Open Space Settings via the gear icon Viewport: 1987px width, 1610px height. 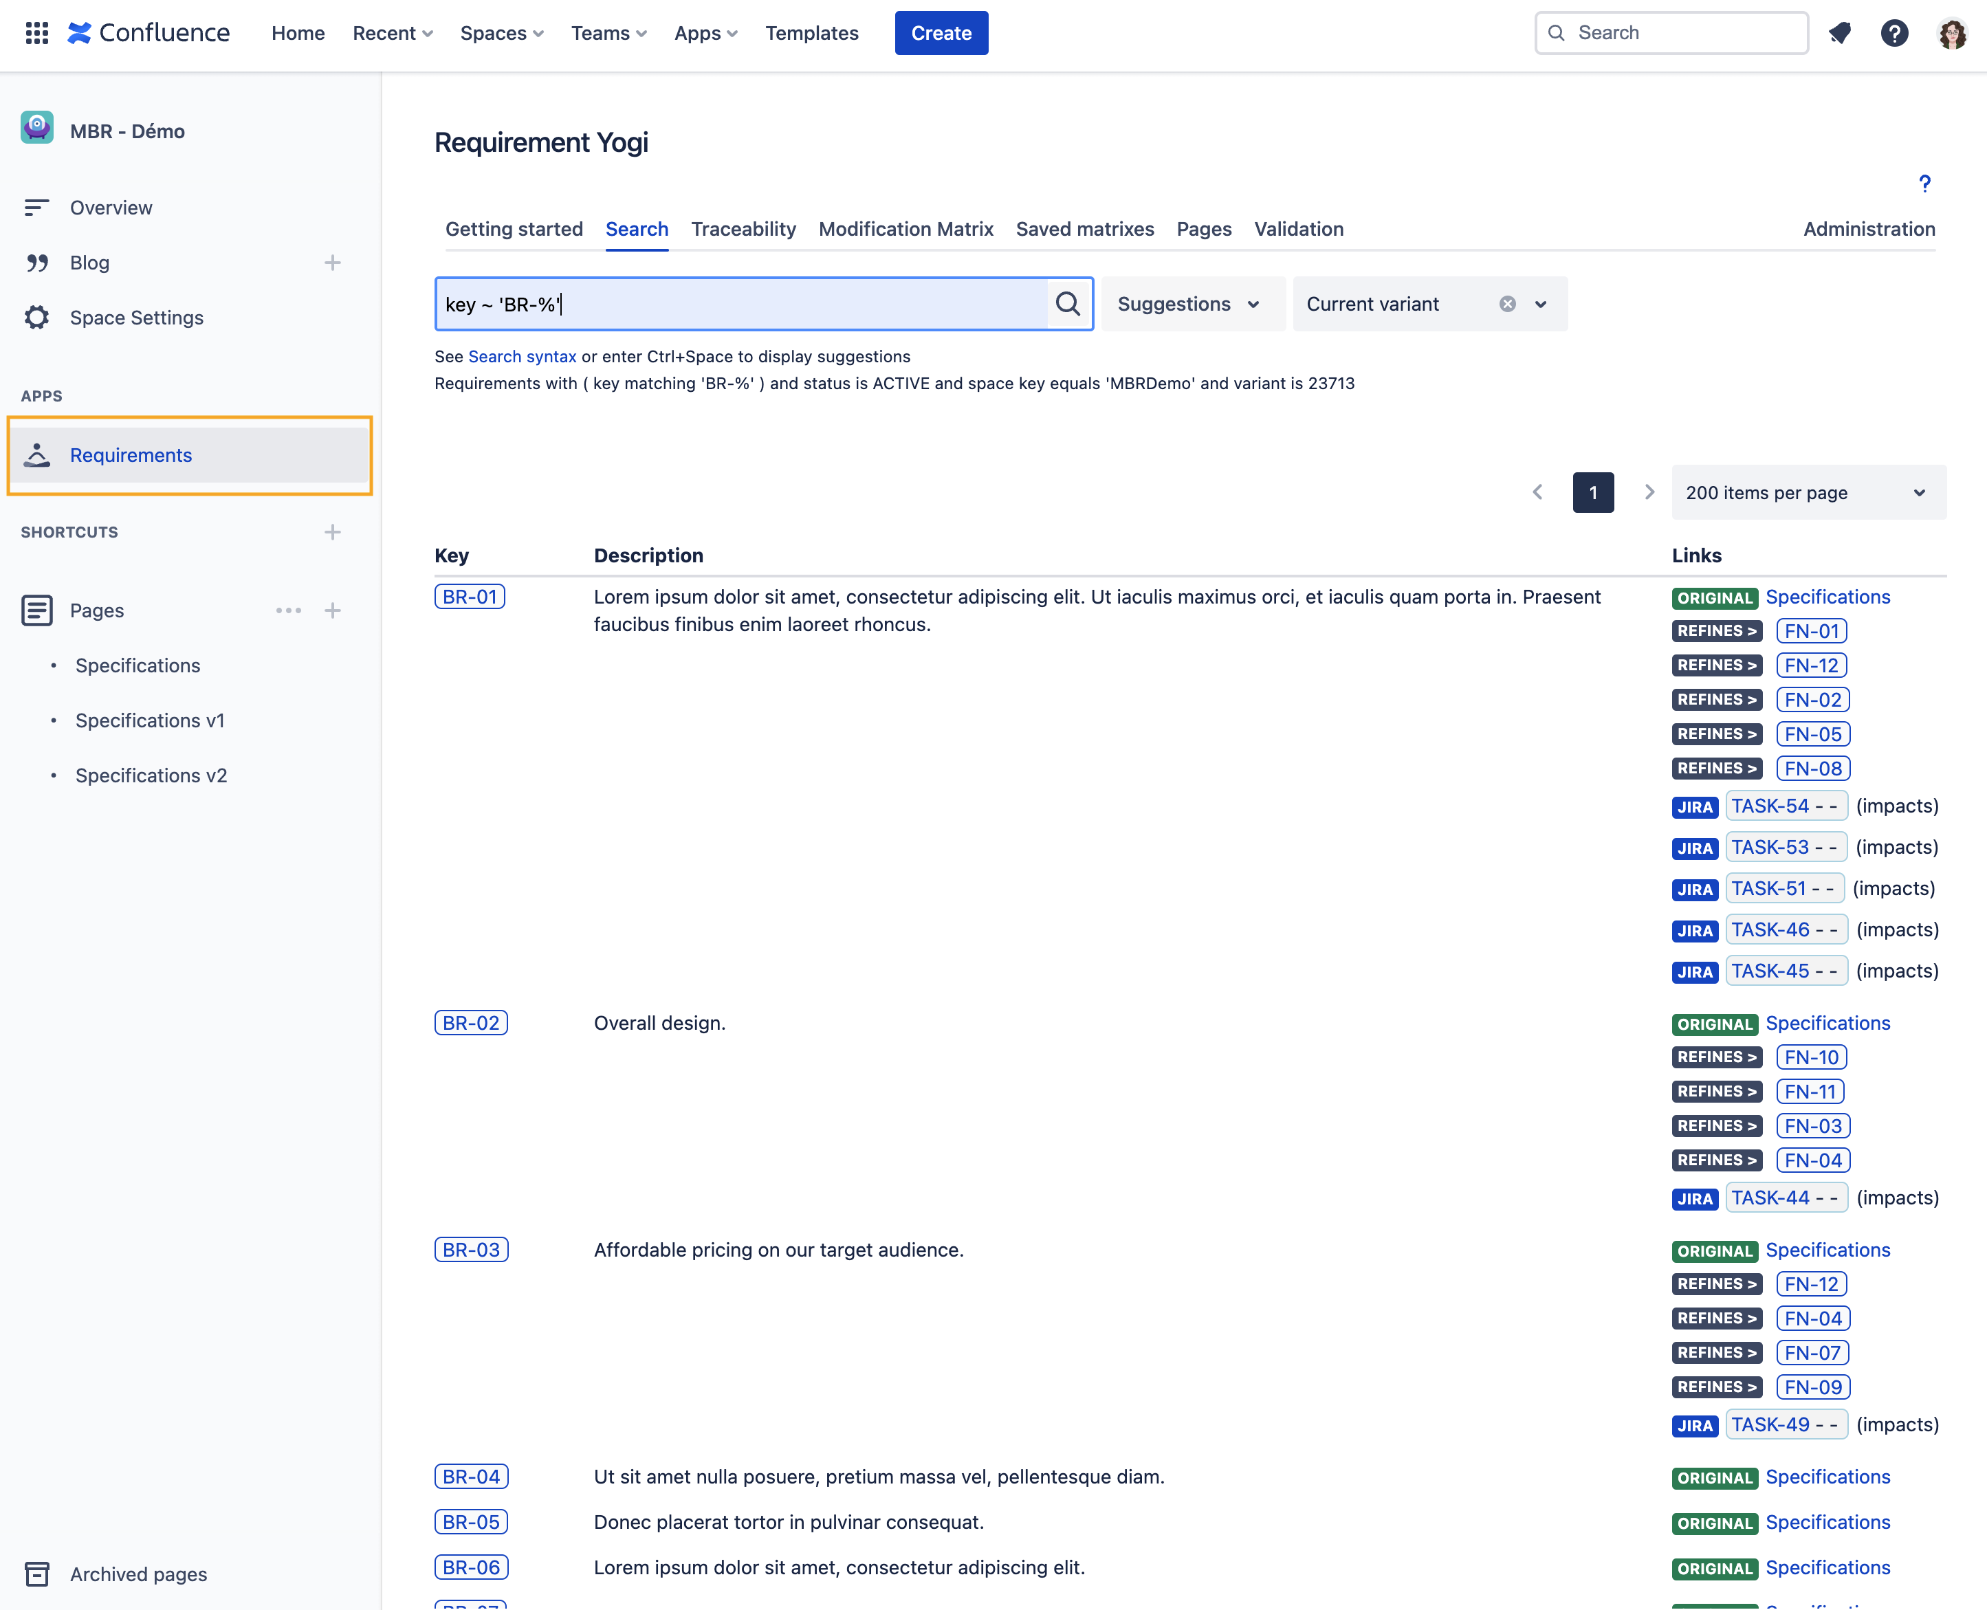coord(36,317)
